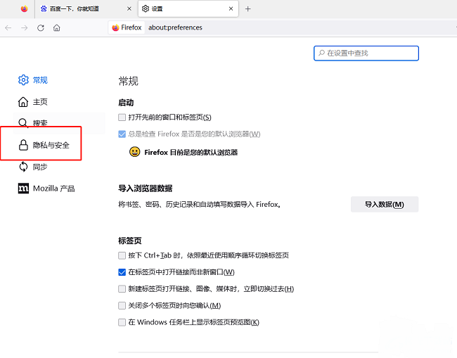Click the lock icon beside 隐私与安全
Image resolution: width=457 pixels, height=358 pixels.
pos(23,145)
